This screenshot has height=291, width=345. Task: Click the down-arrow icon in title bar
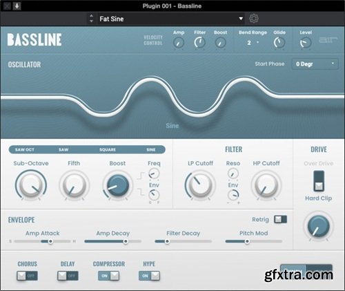pos(17,6)
